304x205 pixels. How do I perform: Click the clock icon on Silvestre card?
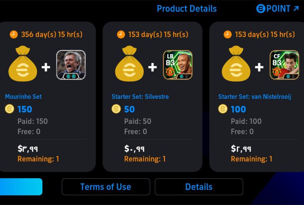click(121, 34)
